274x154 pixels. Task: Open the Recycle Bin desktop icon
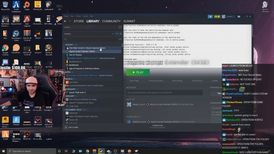[5, 5]
